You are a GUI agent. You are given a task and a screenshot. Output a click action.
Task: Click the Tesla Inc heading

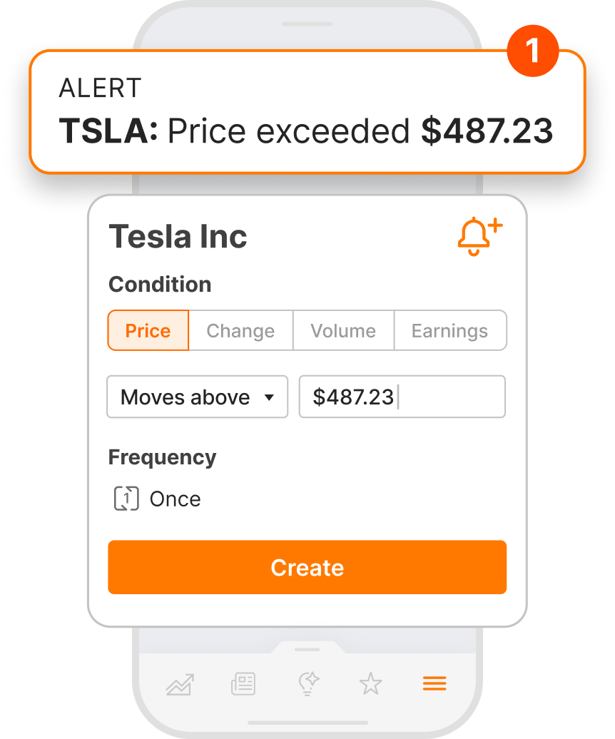point(178,236)
